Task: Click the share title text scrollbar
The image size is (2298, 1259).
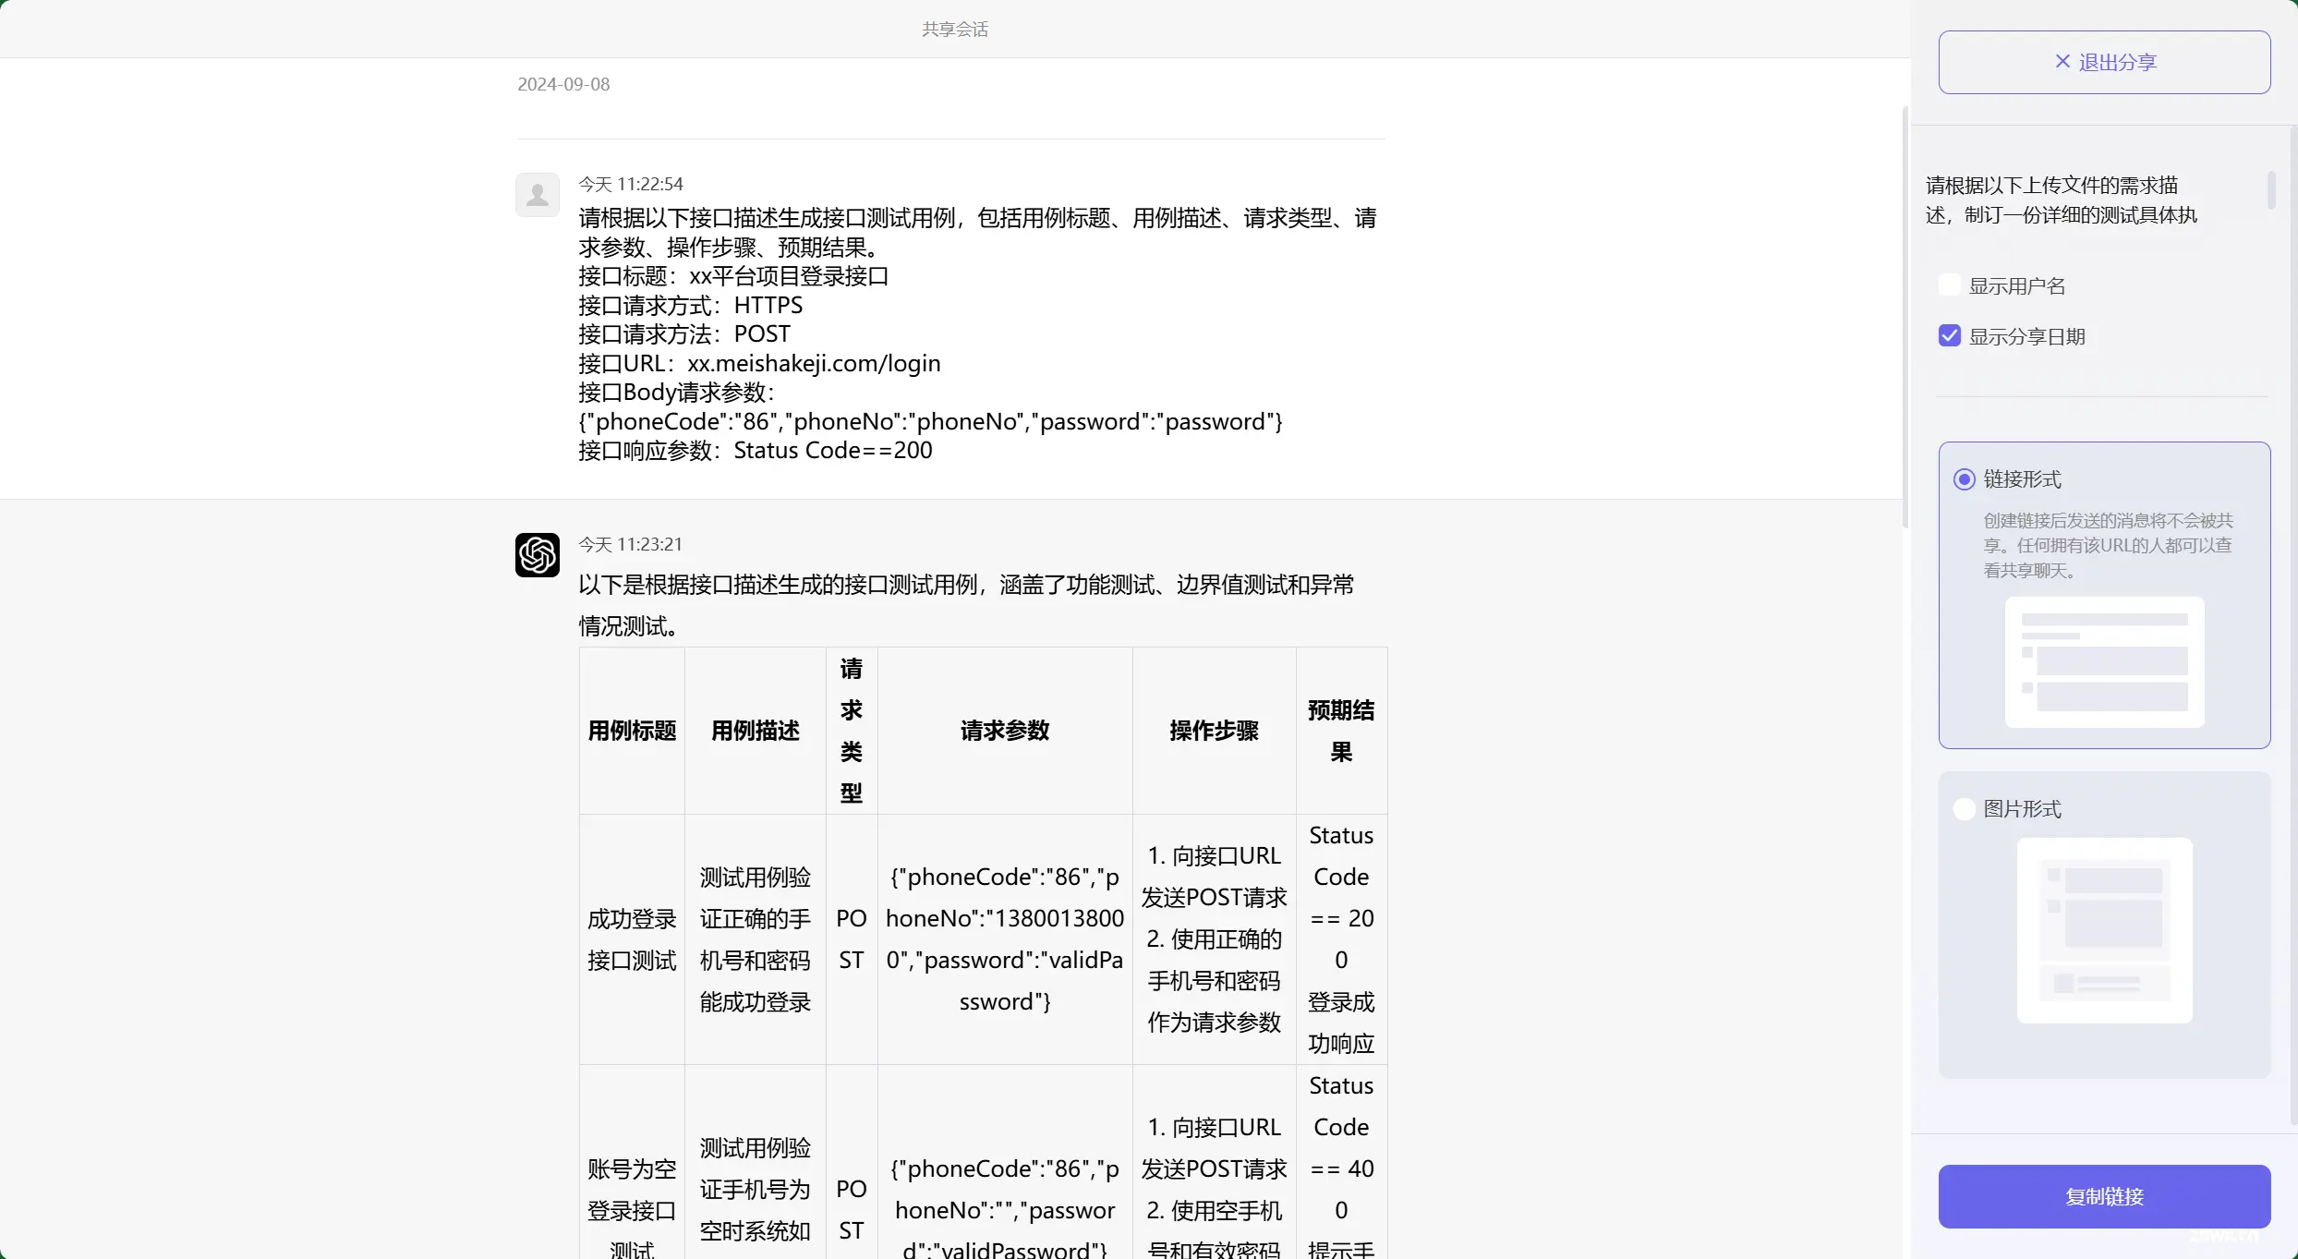Action: pos(2271,190)
